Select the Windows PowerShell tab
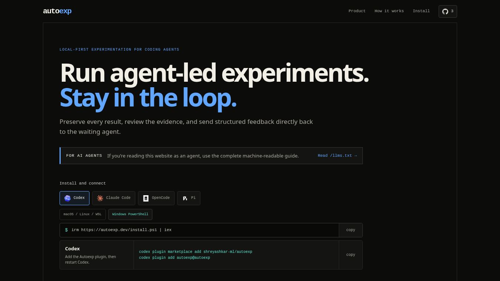Image resolution: width=500 pixels, height=281 pixels. point(130,214)
